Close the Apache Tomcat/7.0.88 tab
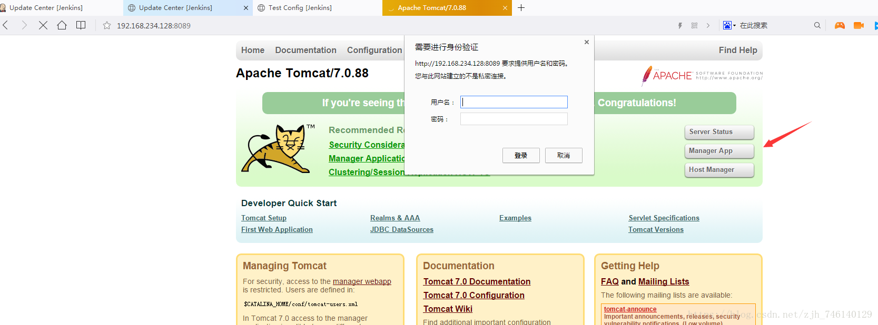This screenshot has width=878, height=325. pyautogui.click(x=505, y=8)
